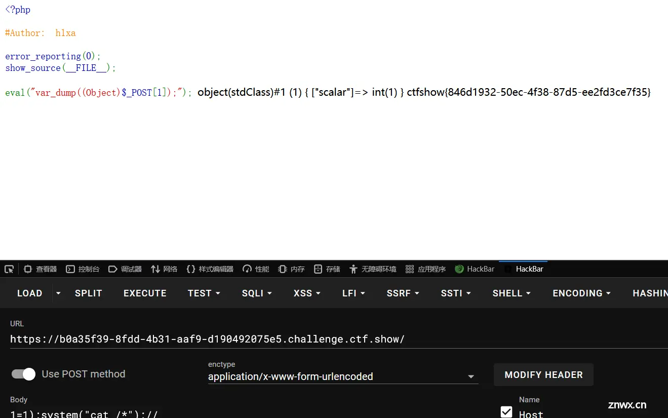This screenshot has width=668, height=418.
Task: Click the MODIFY HEADER button
Action: [543, 375]
